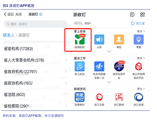Click the checklist note icon in header
Viewport: 157px width, 122px height.
132,15
